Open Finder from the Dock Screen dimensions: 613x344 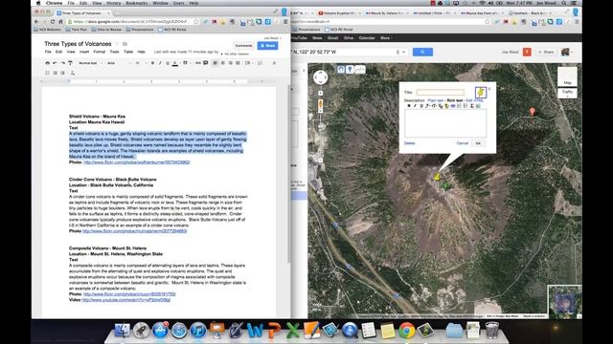pos(123,331)
